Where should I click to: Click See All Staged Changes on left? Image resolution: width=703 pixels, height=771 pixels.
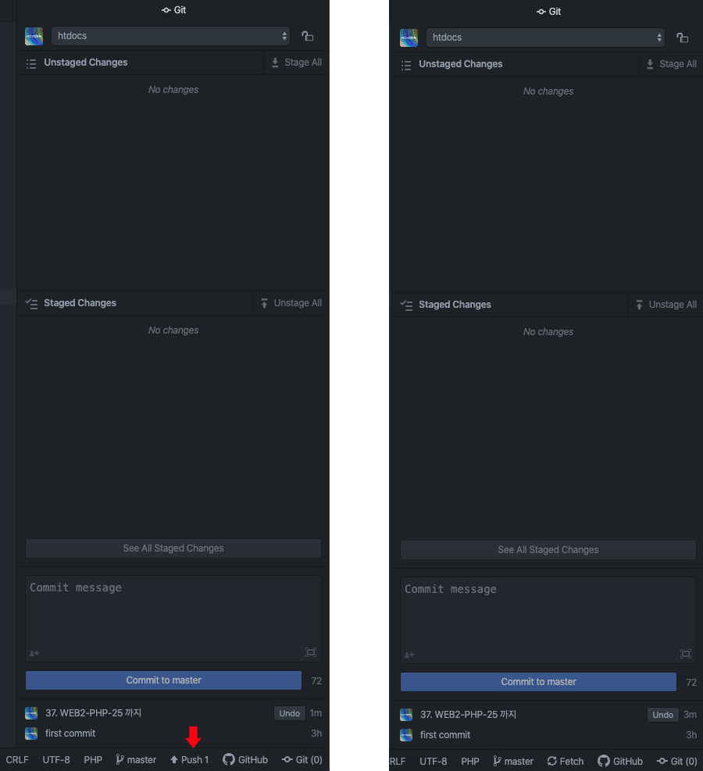(x=173, y=548)
